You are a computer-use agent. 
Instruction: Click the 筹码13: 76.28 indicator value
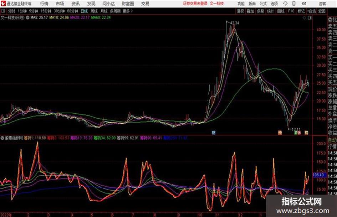[x=81, y=138]
